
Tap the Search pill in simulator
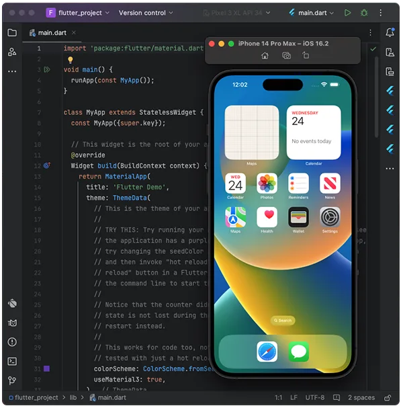(283, 321)
